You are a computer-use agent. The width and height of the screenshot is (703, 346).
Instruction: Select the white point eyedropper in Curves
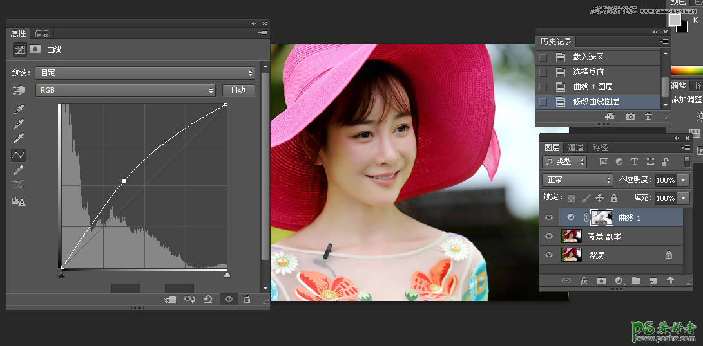coord(19,138)
